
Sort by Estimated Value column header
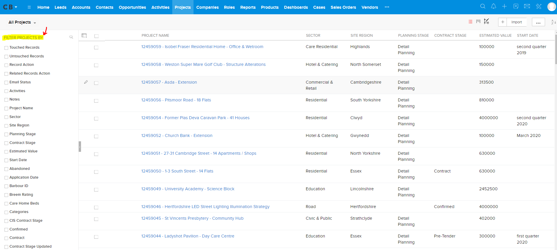495,36
